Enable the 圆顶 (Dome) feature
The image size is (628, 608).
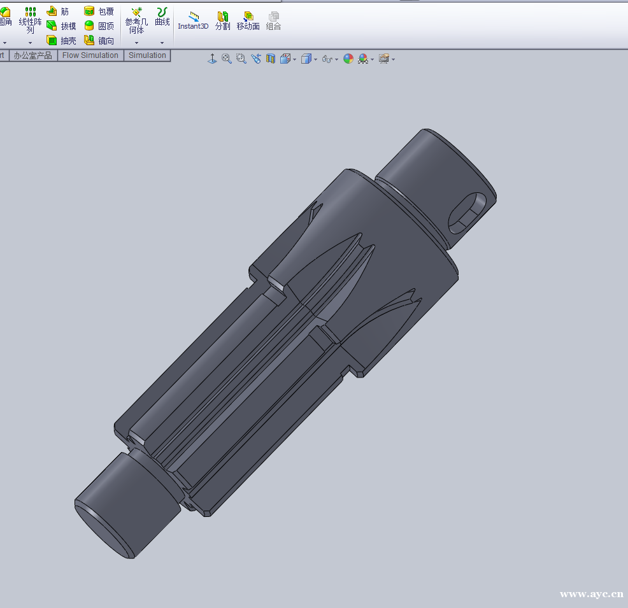click(x=101, y=25)
